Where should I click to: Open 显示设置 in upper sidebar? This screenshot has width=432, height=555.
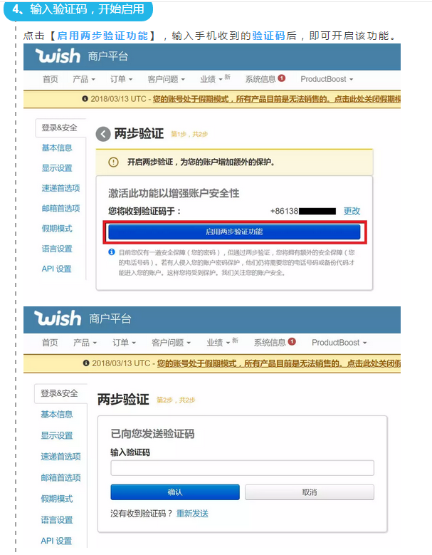(57, 167)
